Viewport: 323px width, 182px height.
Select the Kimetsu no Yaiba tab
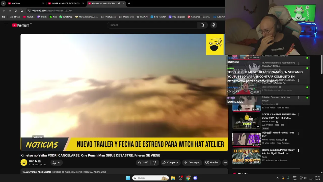click(x=106, y=4)
